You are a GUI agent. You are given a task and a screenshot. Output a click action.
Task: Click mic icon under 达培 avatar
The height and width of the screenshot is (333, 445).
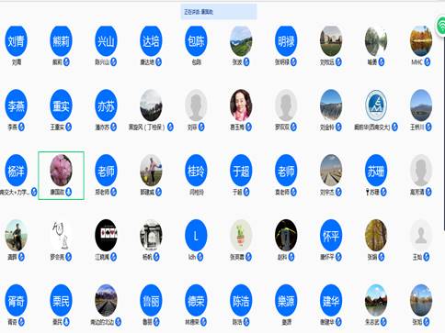click(158, 62)
